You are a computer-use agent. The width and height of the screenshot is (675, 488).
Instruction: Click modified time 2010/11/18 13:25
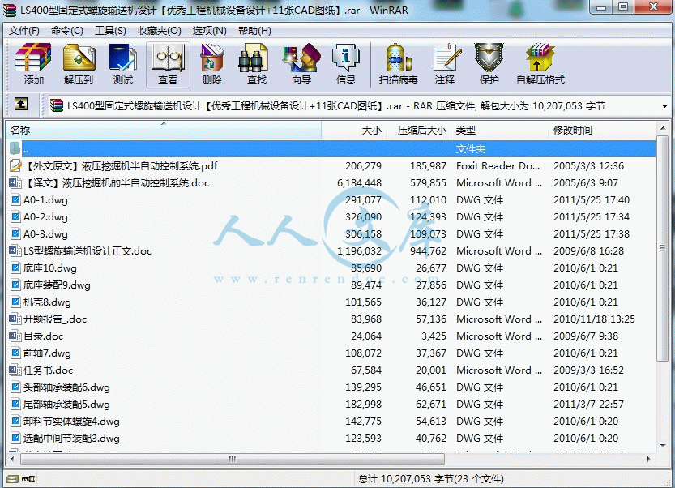point(594,319)
